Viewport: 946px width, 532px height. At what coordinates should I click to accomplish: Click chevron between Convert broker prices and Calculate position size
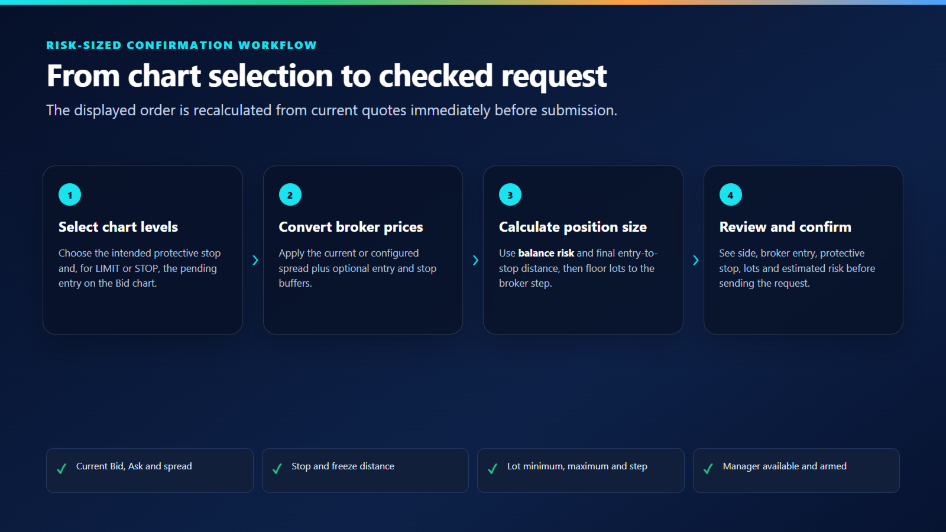pyautogui.click(x=475, y=260)
